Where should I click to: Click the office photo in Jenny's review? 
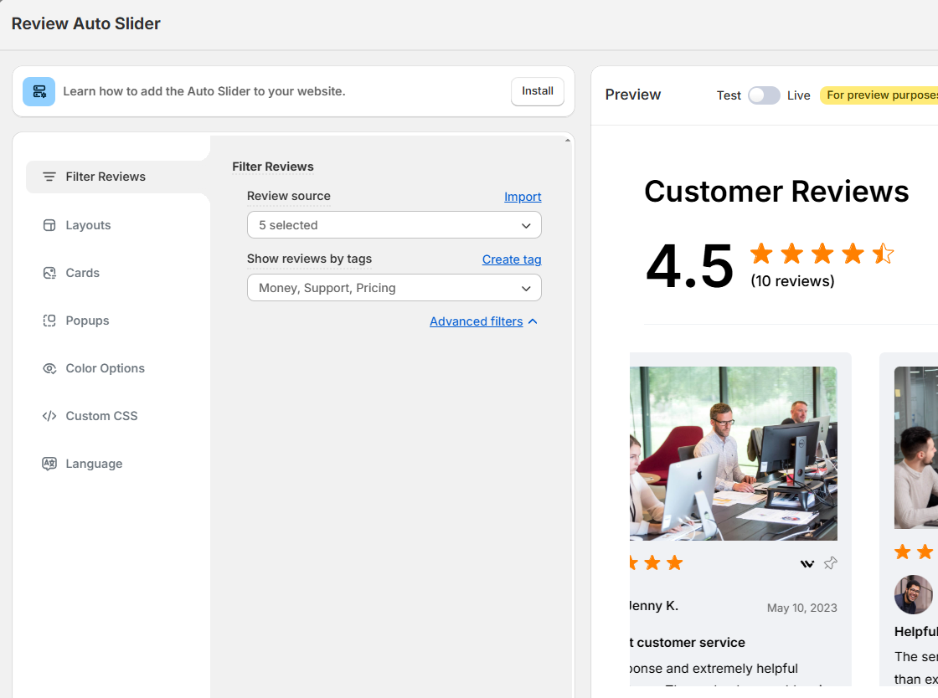pyautogui.click(x=734, y=453)
